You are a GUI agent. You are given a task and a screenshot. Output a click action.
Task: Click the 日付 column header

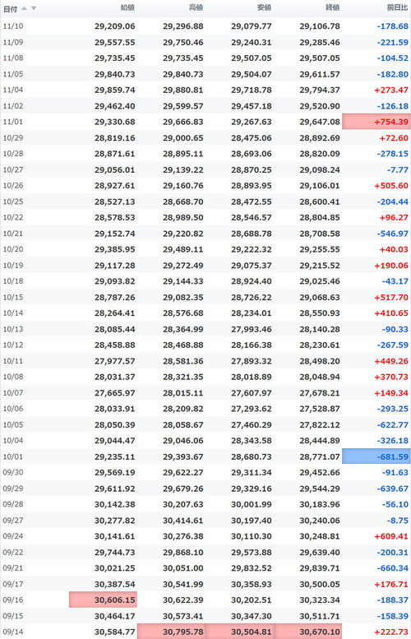pos(11,8)
